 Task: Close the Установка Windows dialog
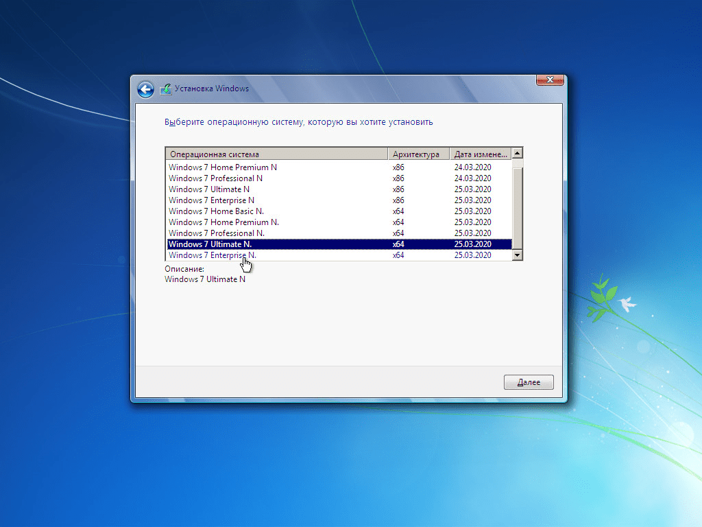click(x=550, y=80)
